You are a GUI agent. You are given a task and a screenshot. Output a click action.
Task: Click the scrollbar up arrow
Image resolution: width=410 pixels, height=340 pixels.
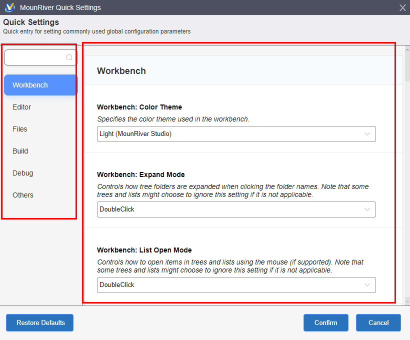(x=407, y=49)
